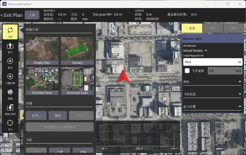Click the QGroundControl app logo

coord(4,4)
